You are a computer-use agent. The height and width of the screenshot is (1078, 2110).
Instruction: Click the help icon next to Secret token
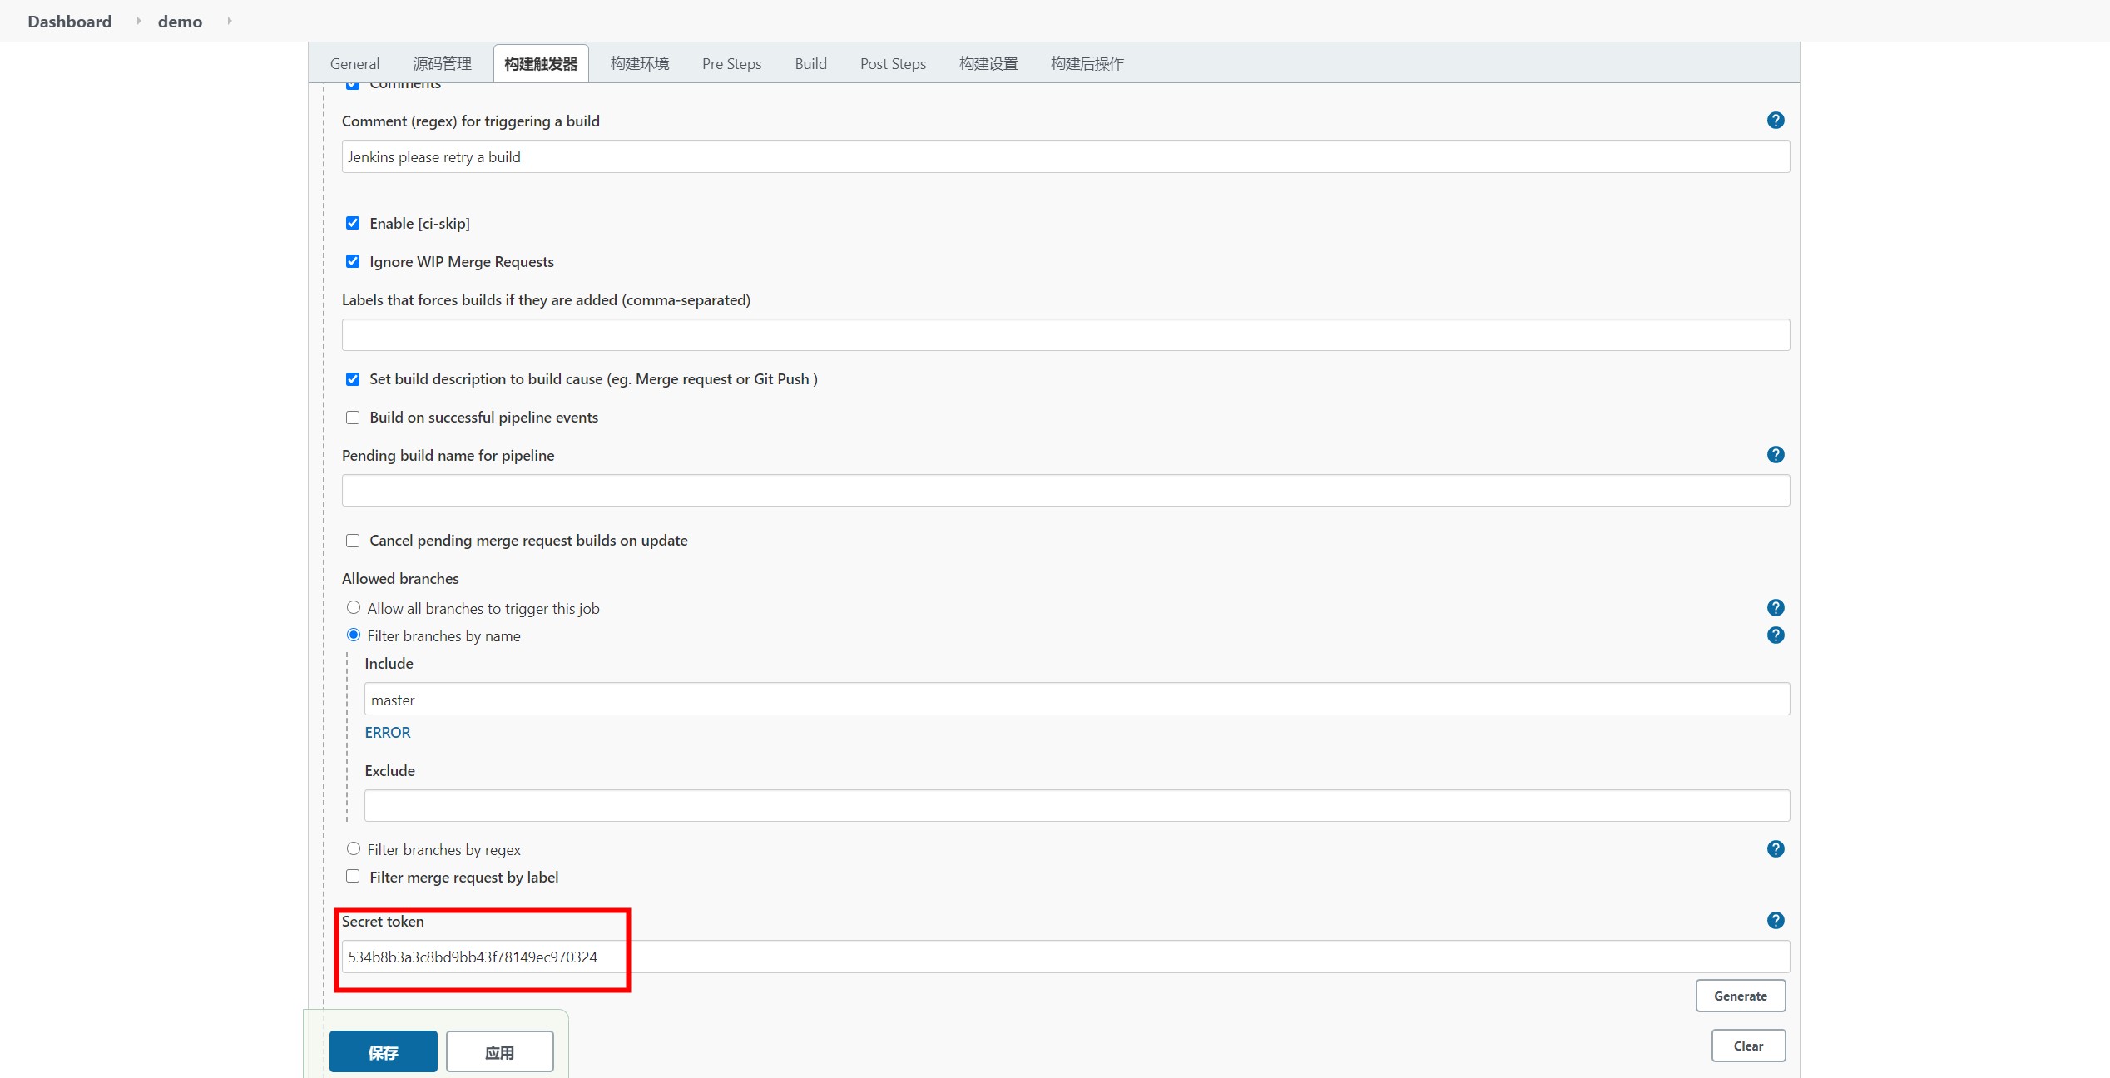coord(1775,920)
